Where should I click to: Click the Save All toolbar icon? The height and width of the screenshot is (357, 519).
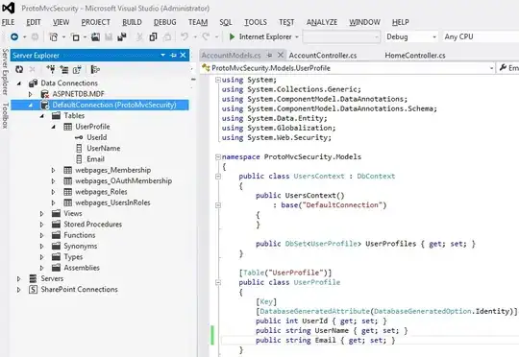coord(122,36)
